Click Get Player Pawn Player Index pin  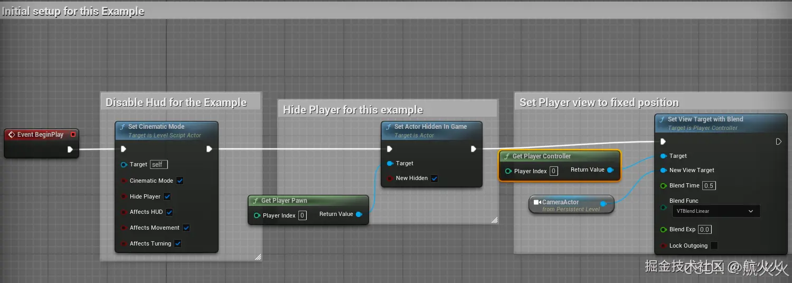point(257,215)
